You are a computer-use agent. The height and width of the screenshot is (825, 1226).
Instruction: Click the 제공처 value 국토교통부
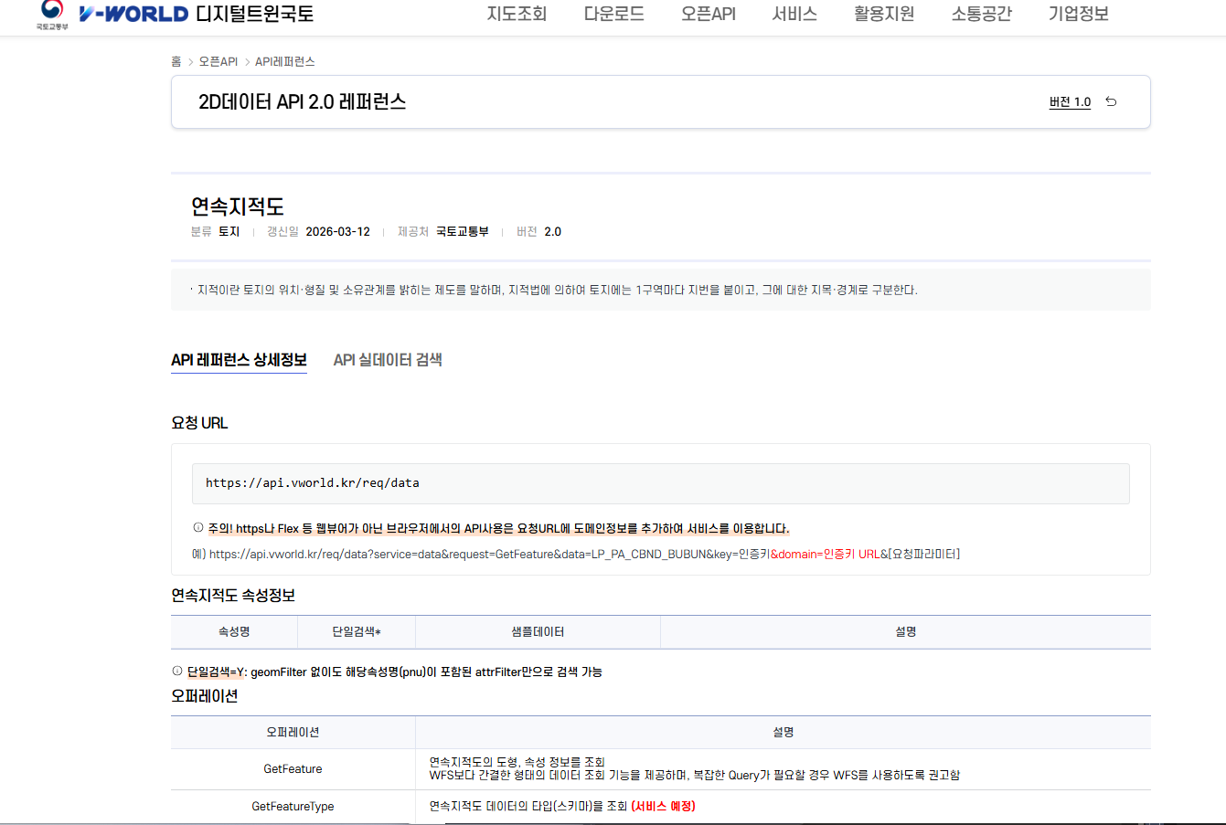point(462,231)
